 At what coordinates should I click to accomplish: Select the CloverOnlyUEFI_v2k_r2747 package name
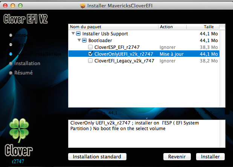click(123, 54)
